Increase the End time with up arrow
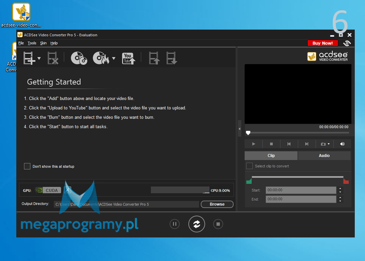 click(340, 197)
